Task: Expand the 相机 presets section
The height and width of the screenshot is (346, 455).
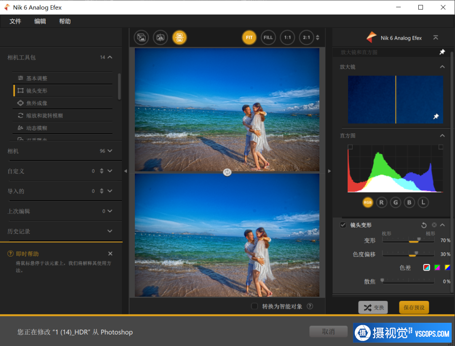Action: point(110,151)
